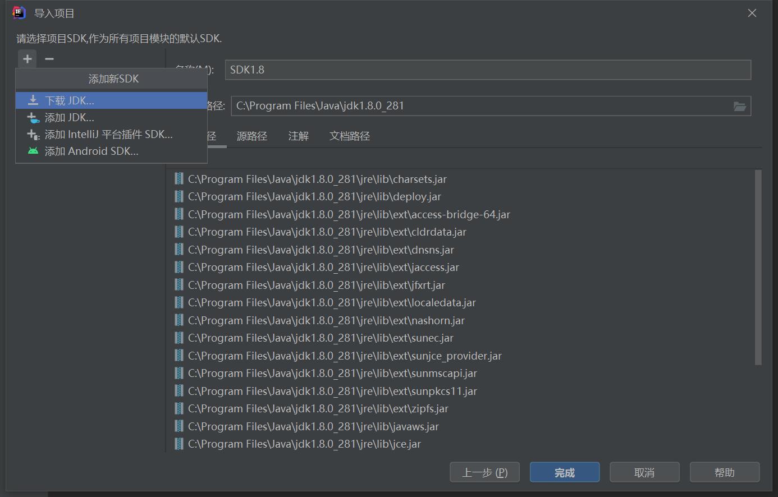Select the zipfs.jar entry
778x497 pixels.
318,408
